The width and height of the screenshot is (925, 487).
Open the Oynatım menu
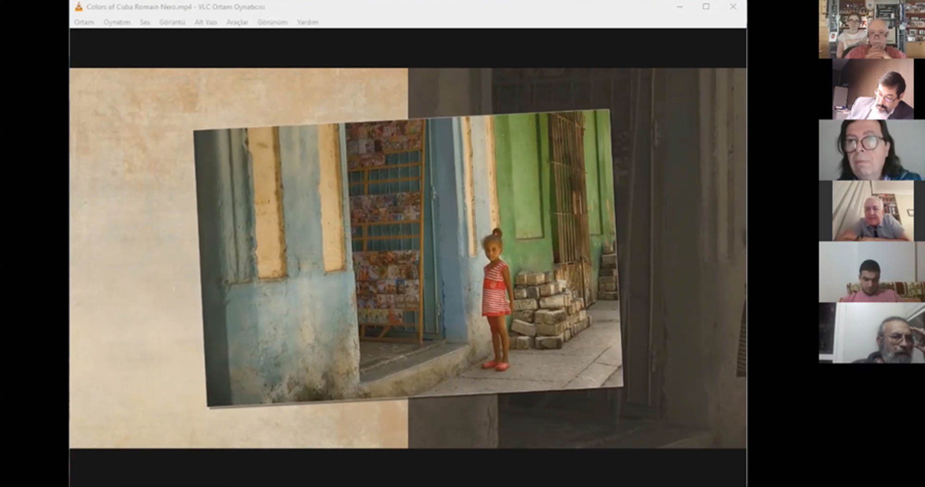117,22
